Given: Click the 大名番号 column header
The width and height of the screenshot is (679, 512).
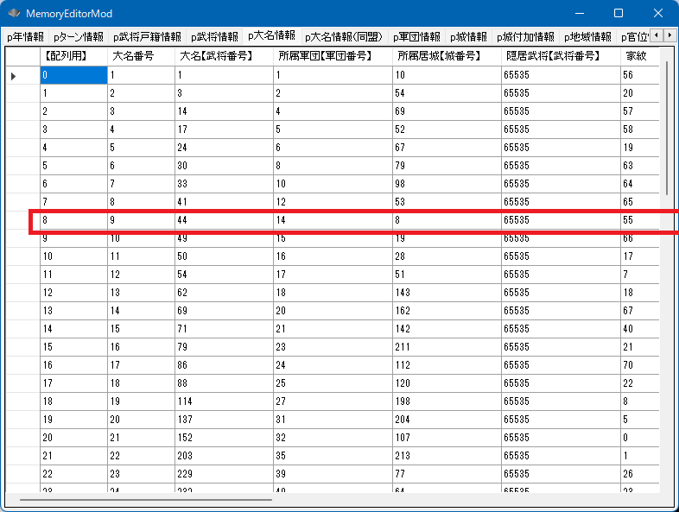Looking at the screenshot, I should [x=141, y=56].
